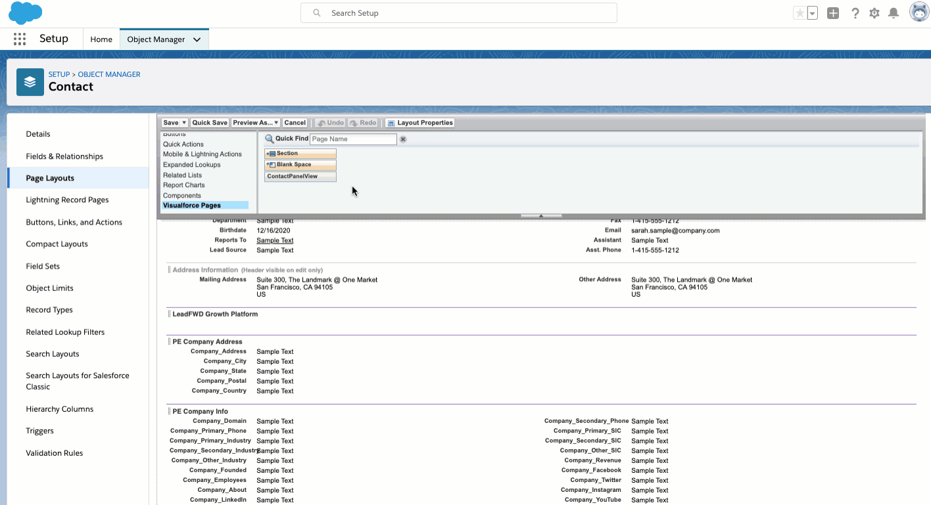Click the Quick Save button
This screenshot has width=931, height=505.
pyautogui.click(x=210, y=123)
